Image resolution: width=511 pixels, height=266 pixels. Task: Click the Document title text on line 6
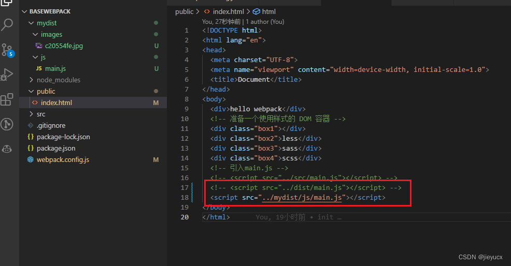click(254, 80)
